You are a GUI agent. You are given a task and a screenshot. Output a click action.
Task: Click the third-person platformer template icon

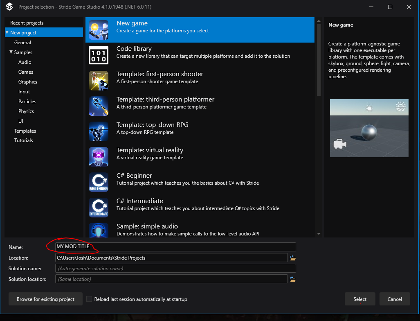pos(99,106)
